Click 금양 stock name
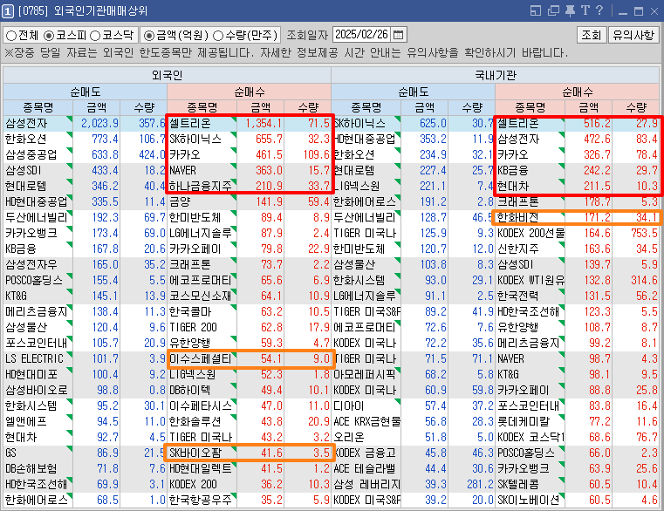Screen dimensions: 664x511 coord(180,201)
